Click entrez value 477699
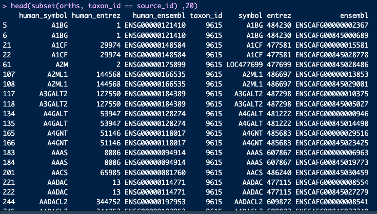This screenshot has height=214, width=377. pos(279,65)
